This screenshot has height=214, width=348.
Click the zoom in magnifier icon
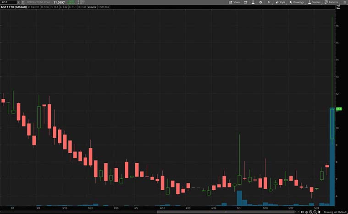coord(310,212)
